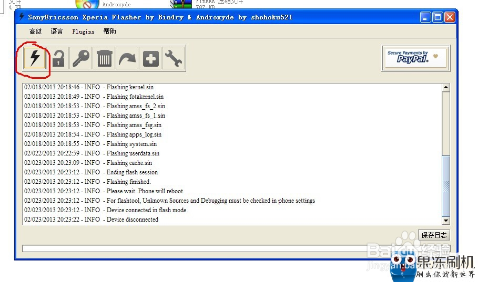Click the lightning bolt Flash icon
Viewport: 478px width, 282px height.
click(x=35, y=58)
